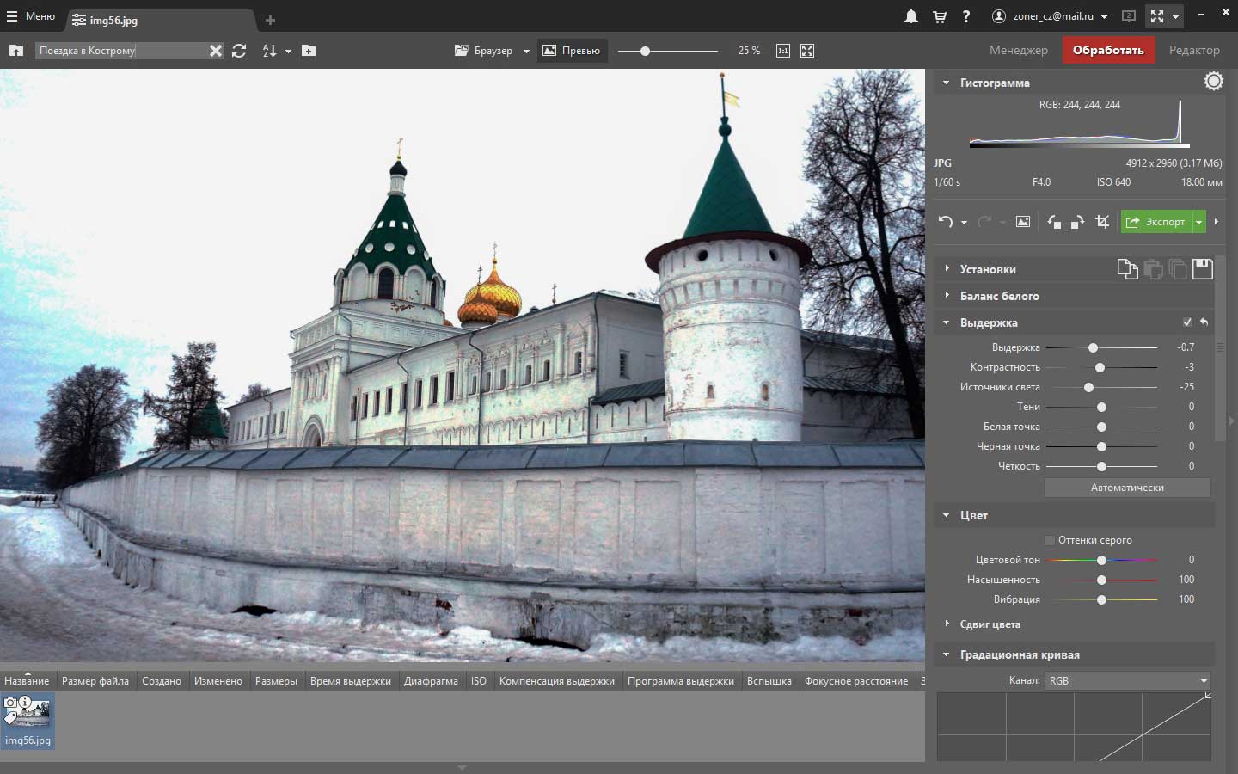Viewport: 1238px width, 774px height.
Task: Open the Экспорт dropdown arrow
Action: pos(1198,222)
